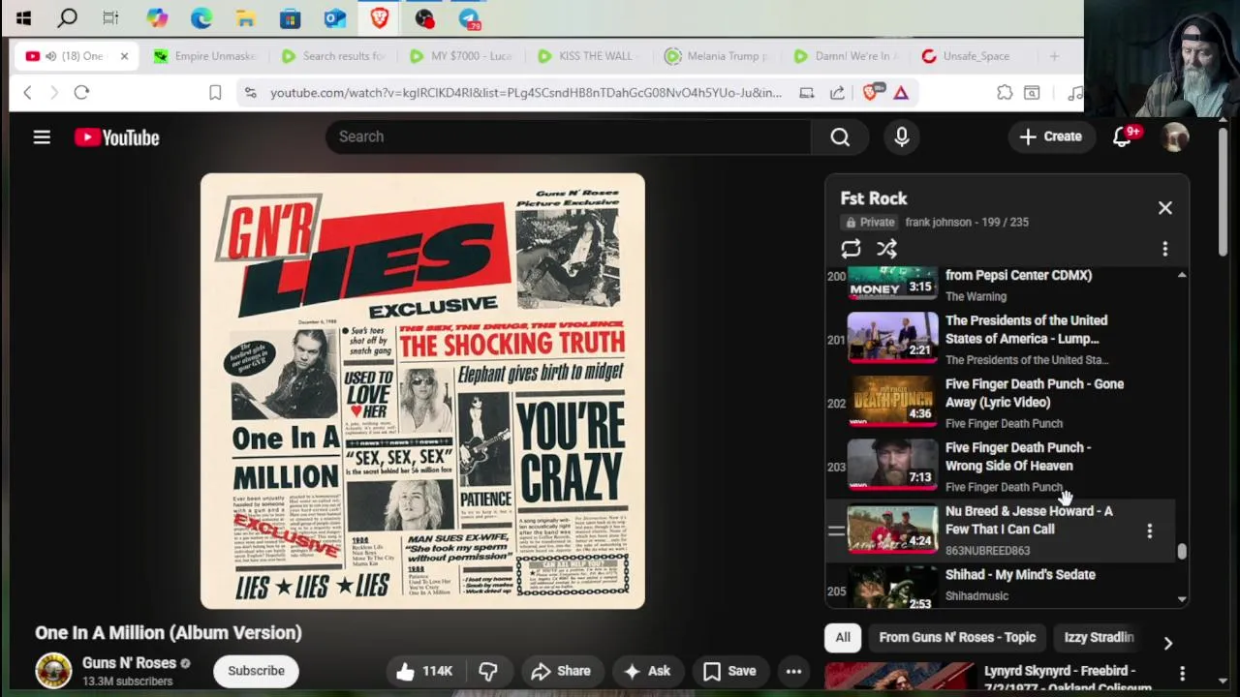Save the video to a playlist
This screenshot has height=697, width=1240.
coord(729,671)
